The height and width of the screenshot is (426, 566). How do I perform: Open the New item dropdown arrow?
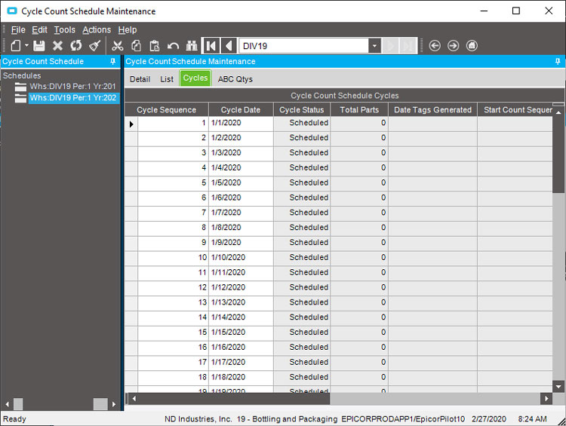coord(26,46)
